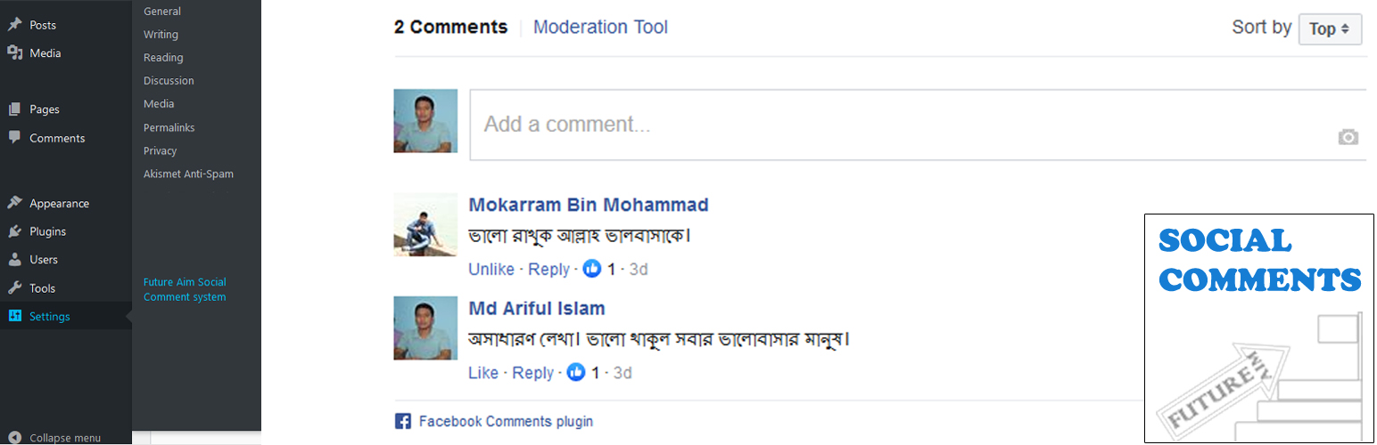The height and width of the screenshot is (445, 1377).
Task: Click the Plugins plug icon
Action: coord(14,231)
